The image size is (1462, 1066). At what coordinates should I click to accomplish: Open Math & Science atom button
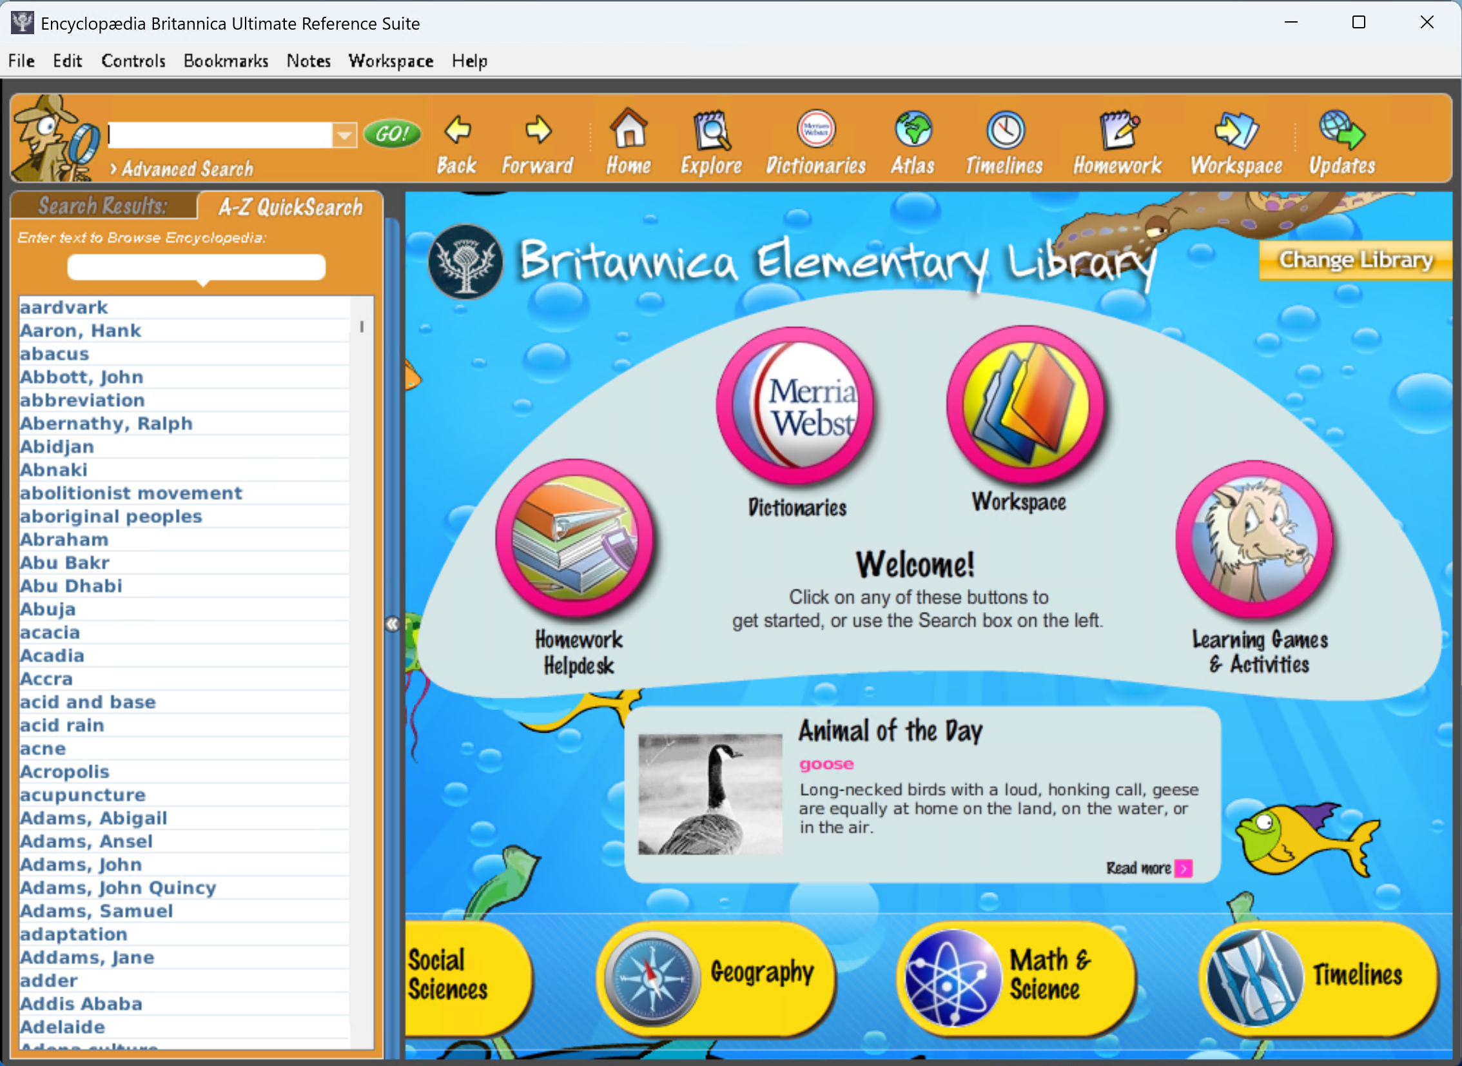pyautogui.click(x=1017, y=978)
